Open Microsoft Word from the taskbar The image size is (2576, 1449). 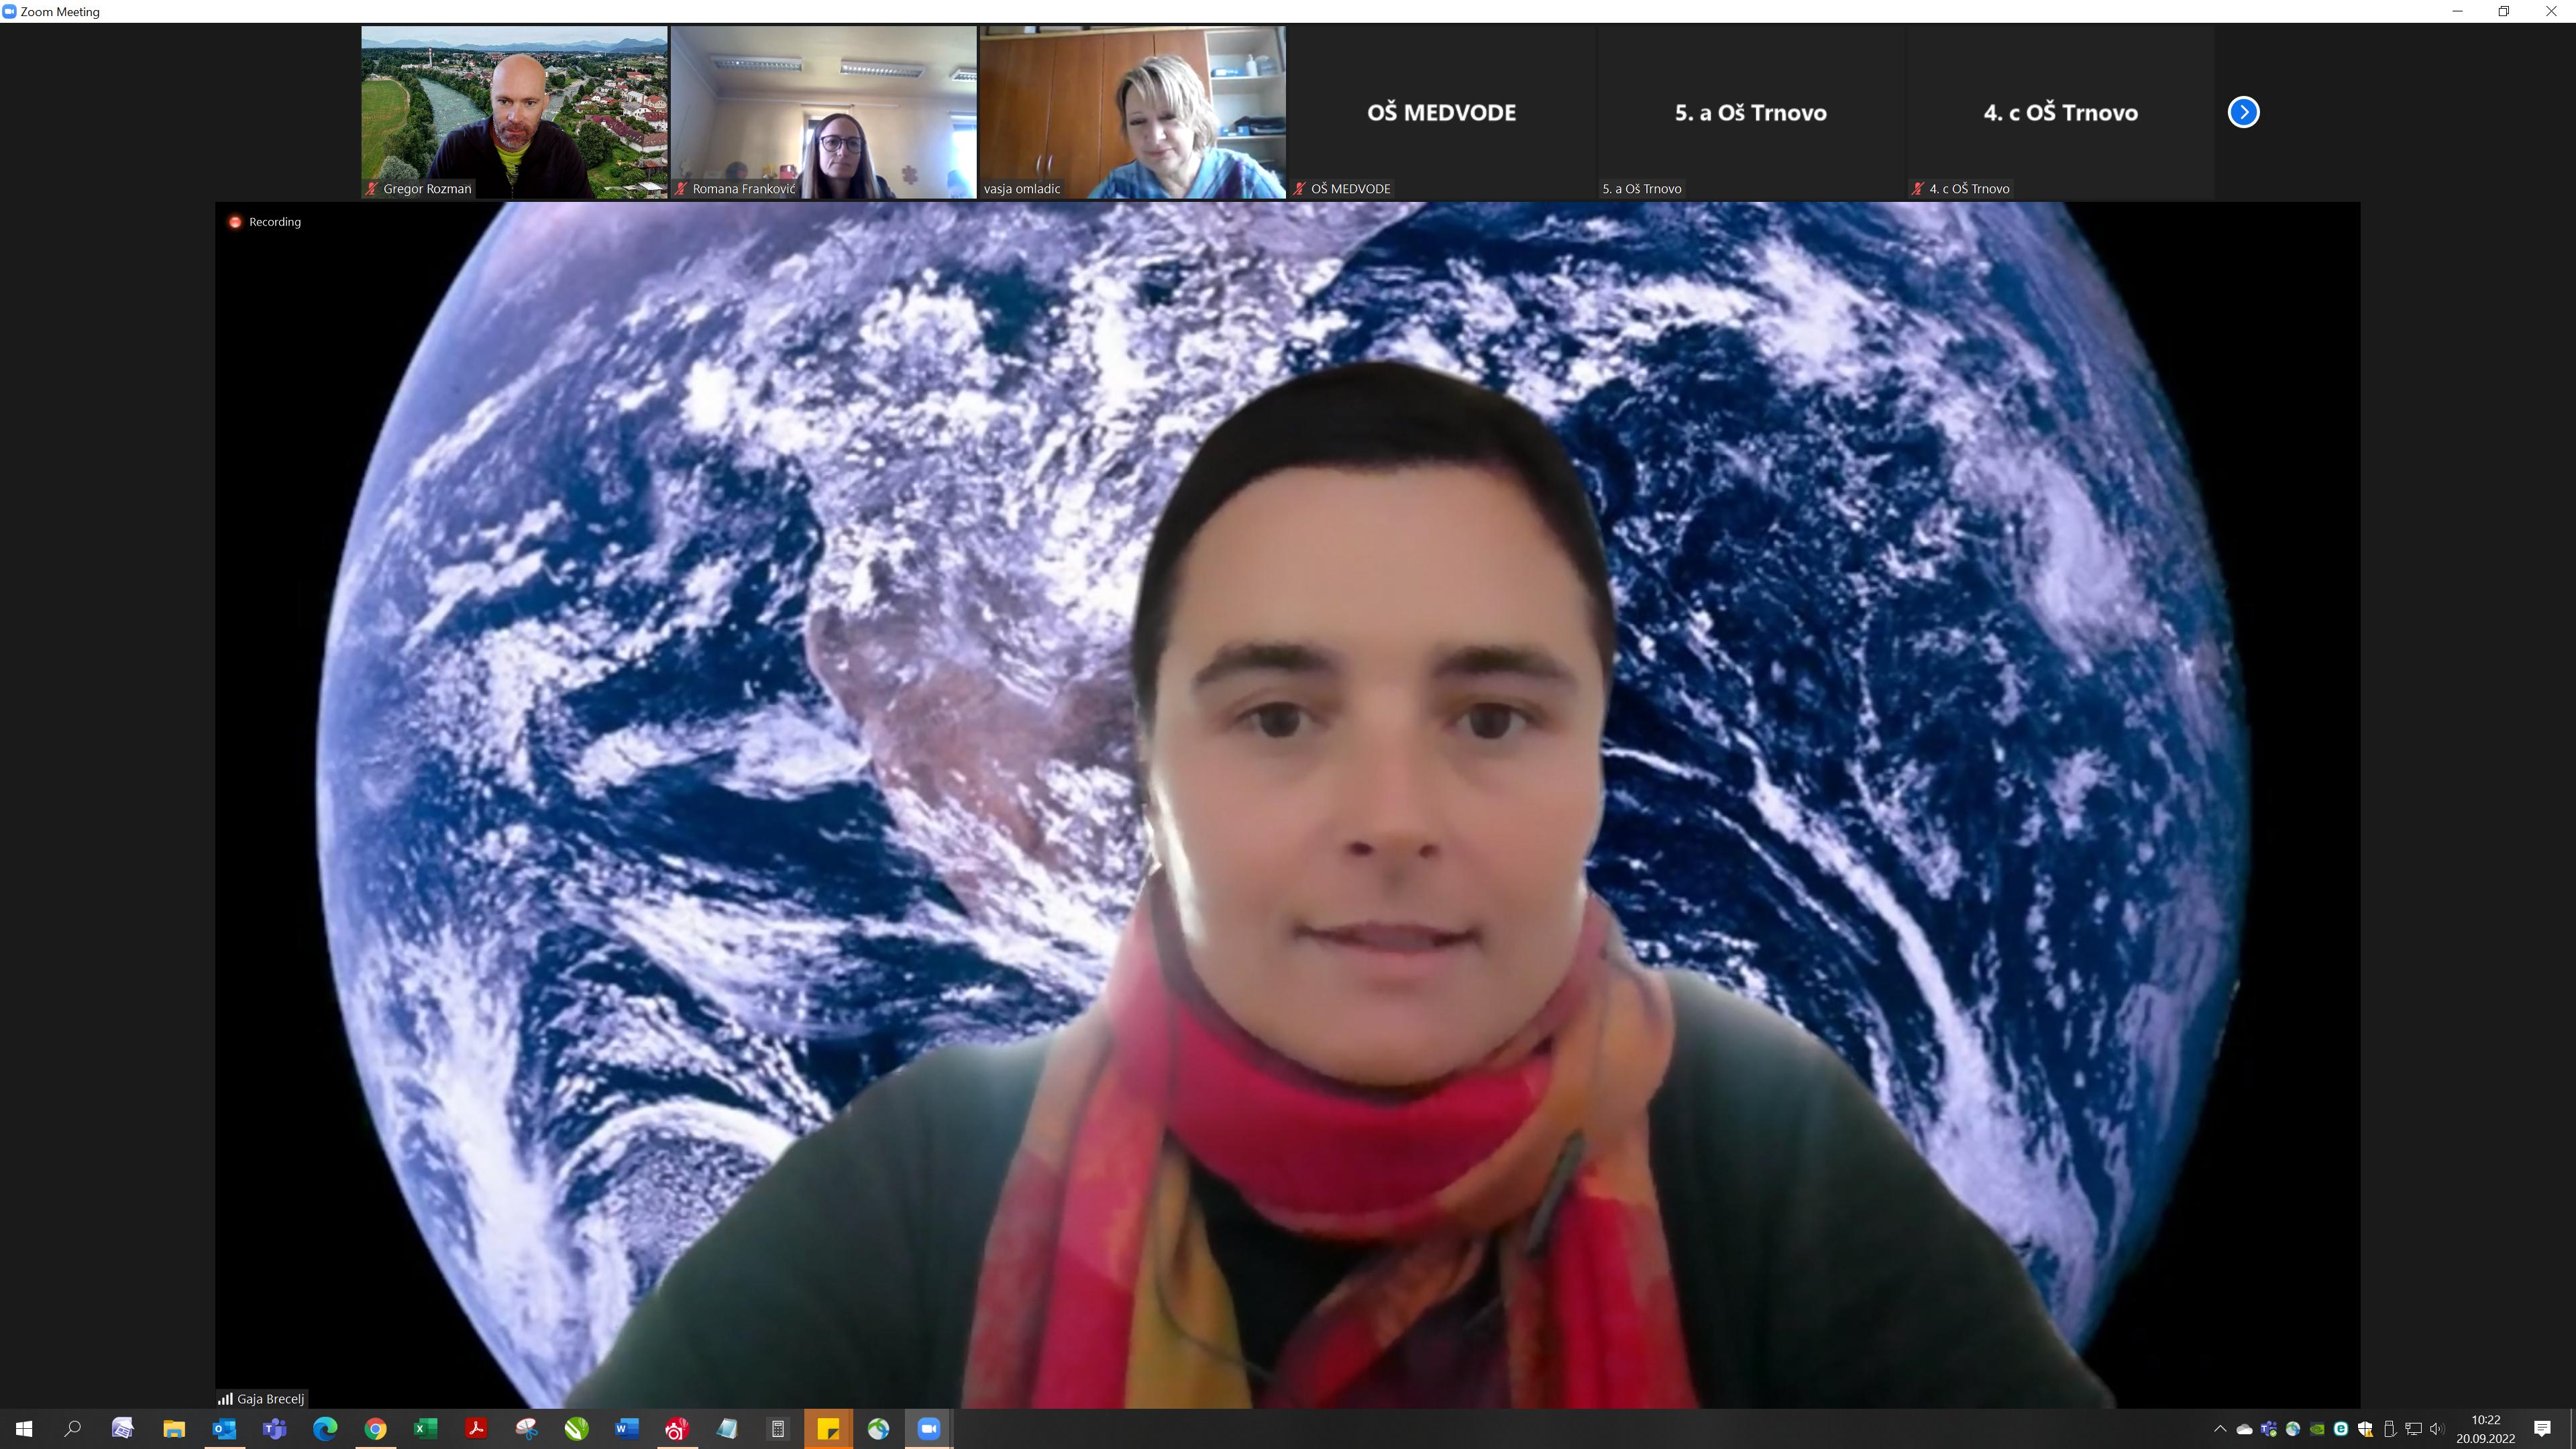coord(627,1429)
